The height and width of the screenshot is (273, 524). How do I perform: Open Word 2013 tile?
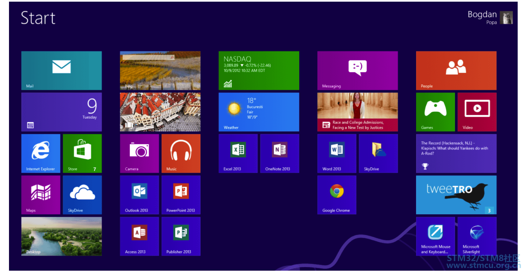coord(337,153)
